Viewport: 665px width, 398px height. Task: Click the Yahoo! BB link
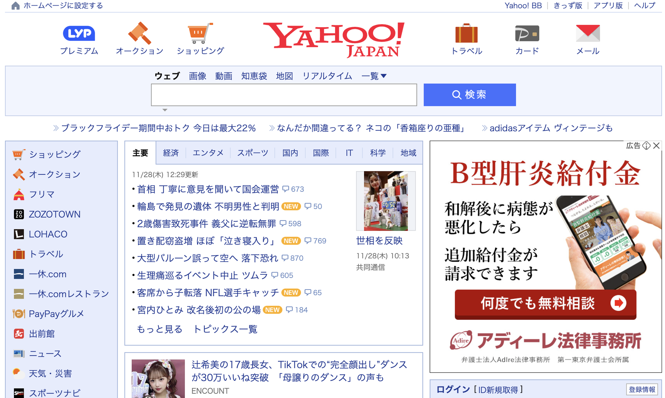[523, 6]
